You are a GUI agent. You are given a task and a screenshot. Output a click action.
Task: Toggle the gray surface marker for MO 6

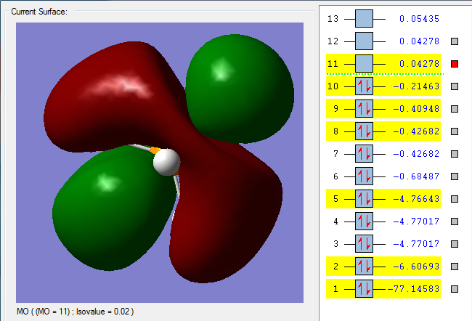pos(455,176)
